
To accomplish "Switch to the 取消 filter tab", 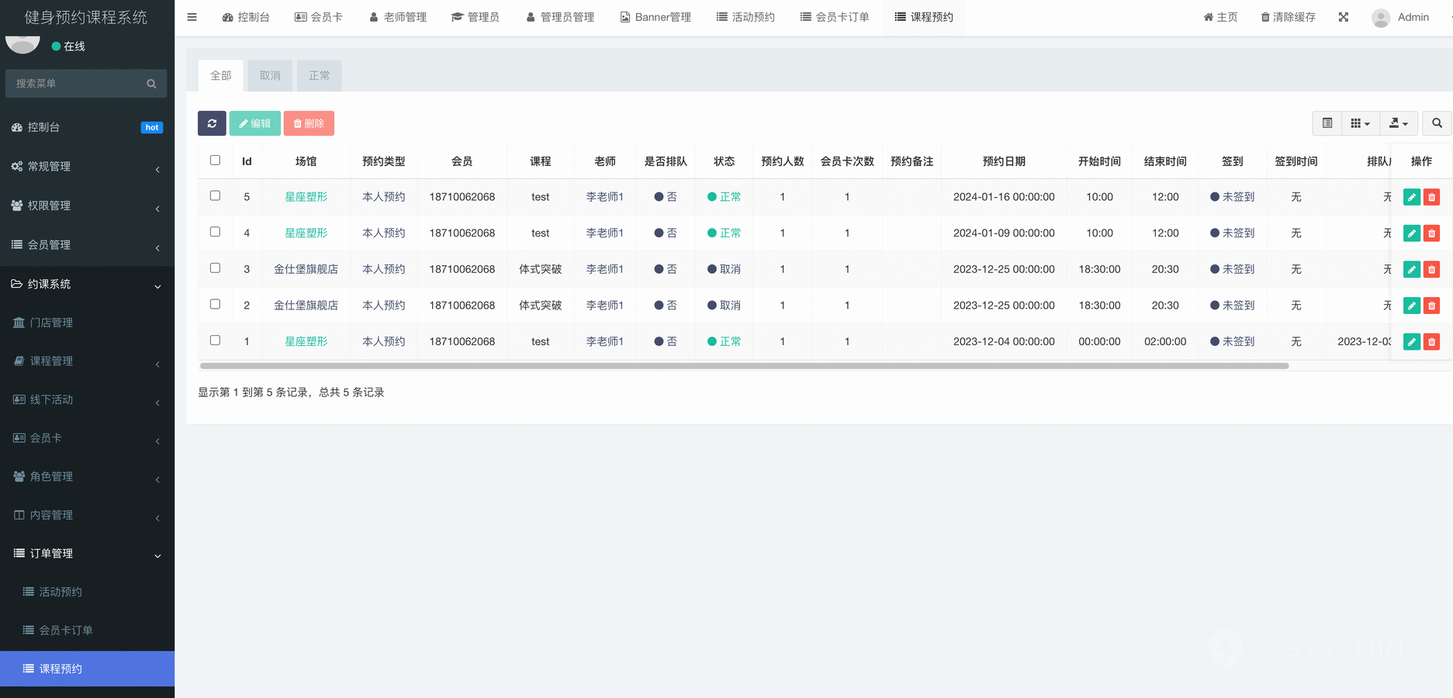I will point(270,76).
